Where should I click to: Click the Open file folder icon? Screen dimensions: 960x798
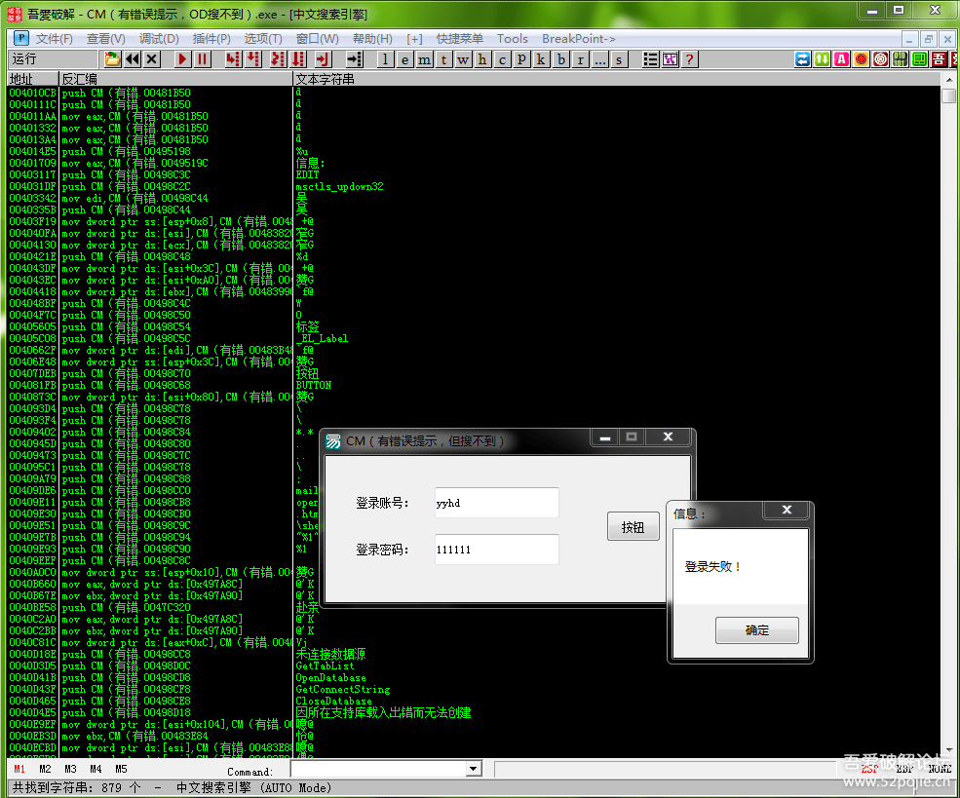coord(113,59)
